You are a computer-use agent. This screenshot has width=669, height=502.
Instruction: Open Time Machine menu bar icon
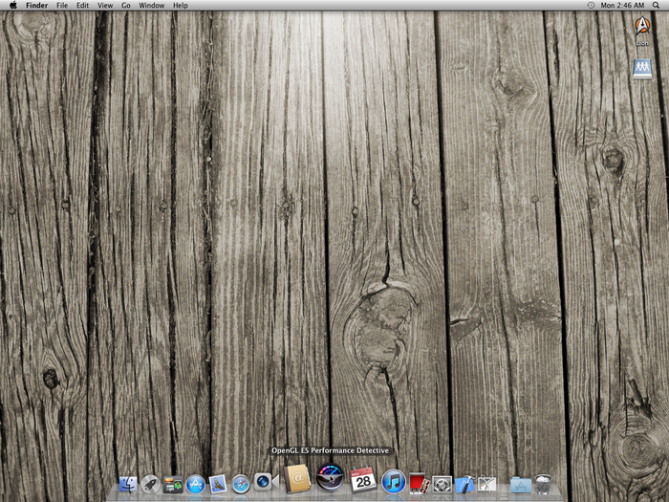click(591, 5)
